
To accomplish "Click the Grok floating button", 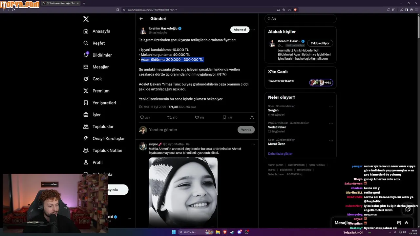I will (x=408, y=209).
